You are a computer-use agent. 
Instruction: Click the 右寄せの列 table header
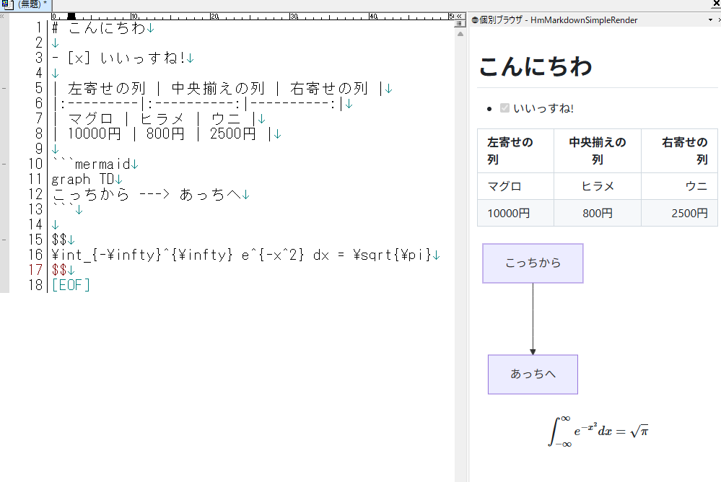click(x=679, y=151)
